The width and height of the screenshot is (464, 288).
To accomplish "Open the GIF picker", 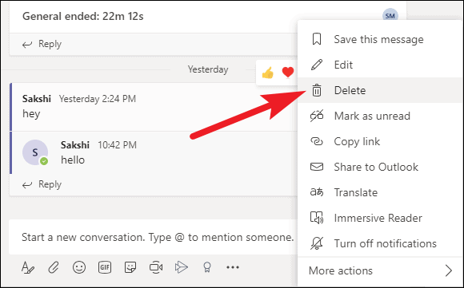I will pos(105,267).
